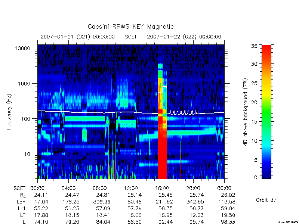Click the Rs value 24.11
This screenshot has height=224, width=299.
pyautogui.click(x=41, y=195)
